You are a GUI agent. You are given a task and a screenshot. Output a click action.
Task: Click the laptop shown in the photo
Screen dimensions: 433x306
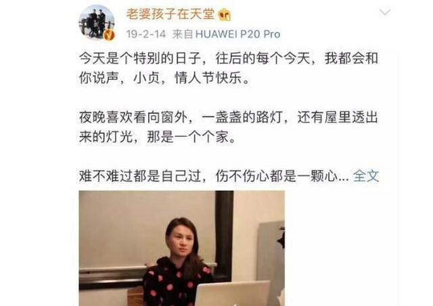pyautogui.click(x=233, y=294)
